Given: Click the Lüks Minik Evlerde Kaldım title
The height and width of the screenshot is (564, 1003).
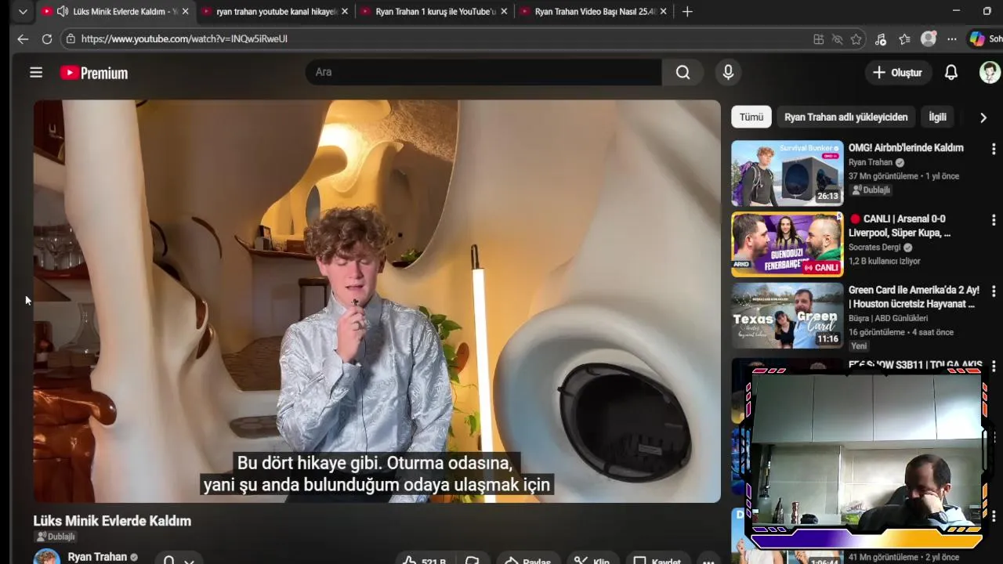Looking at the screenshot, I should click(112, 521).
